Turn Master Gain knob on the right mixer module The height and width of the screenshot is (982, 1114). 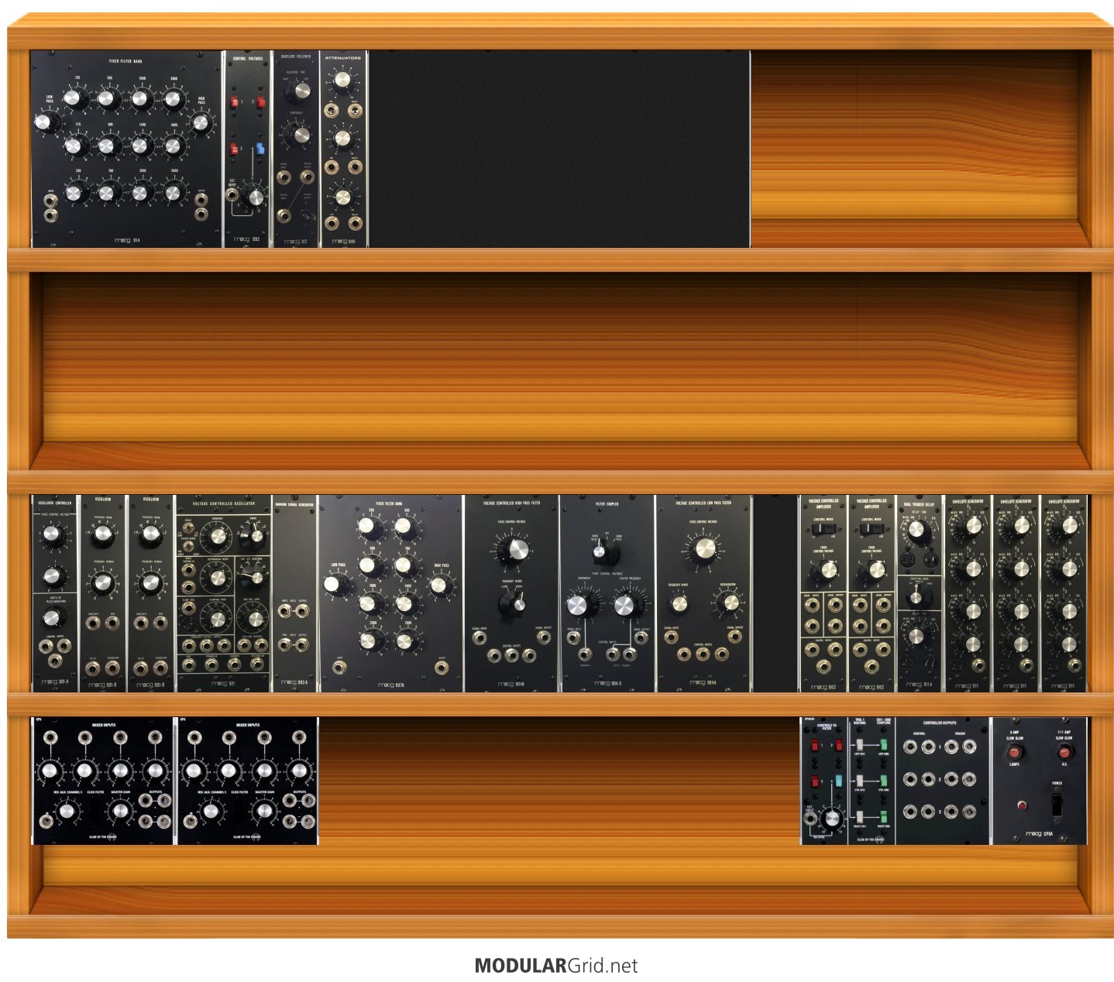tap(264, 811)
